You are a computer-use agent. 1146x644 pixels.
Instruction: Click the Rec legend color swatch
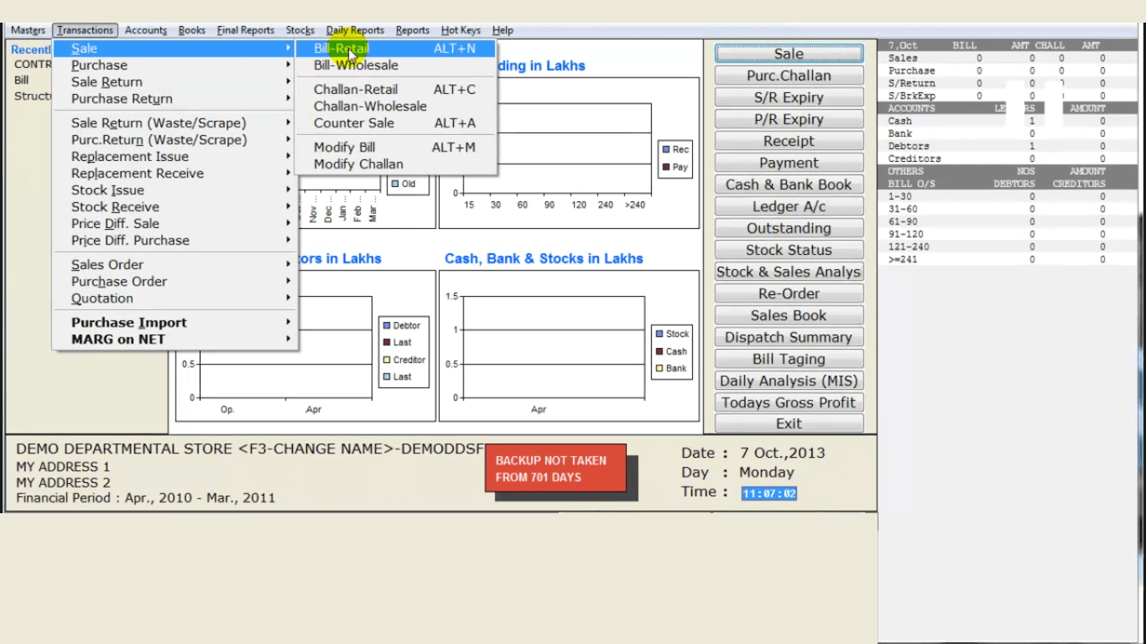[665, 149]
